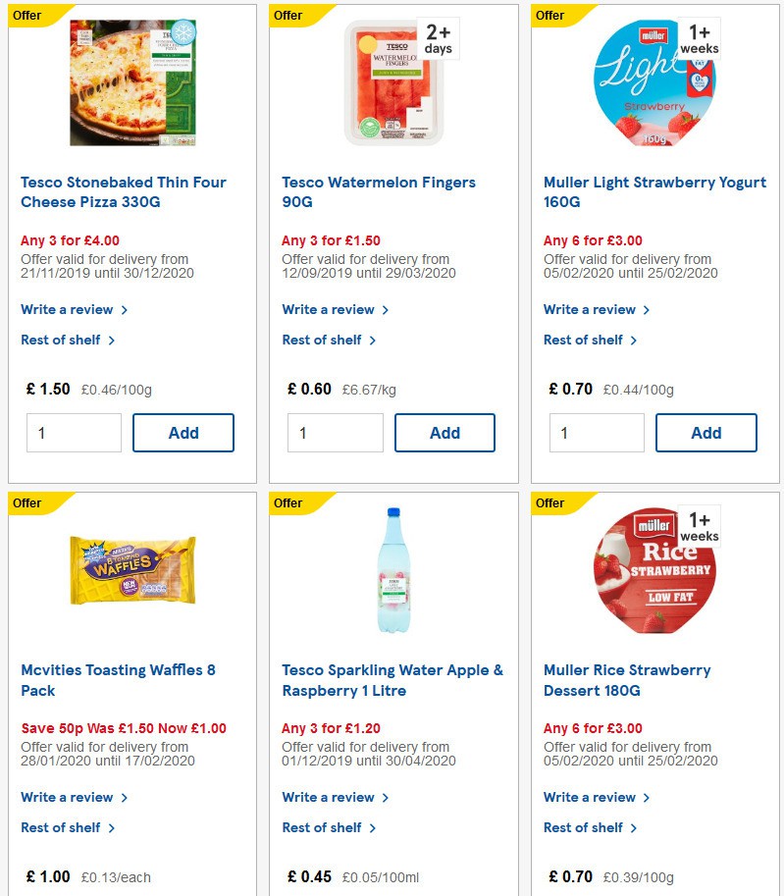Screen dimensions: 784x896
Task: Click the 2+ days badge on Watermelon Fingers
Action: [x=436, y=37]
